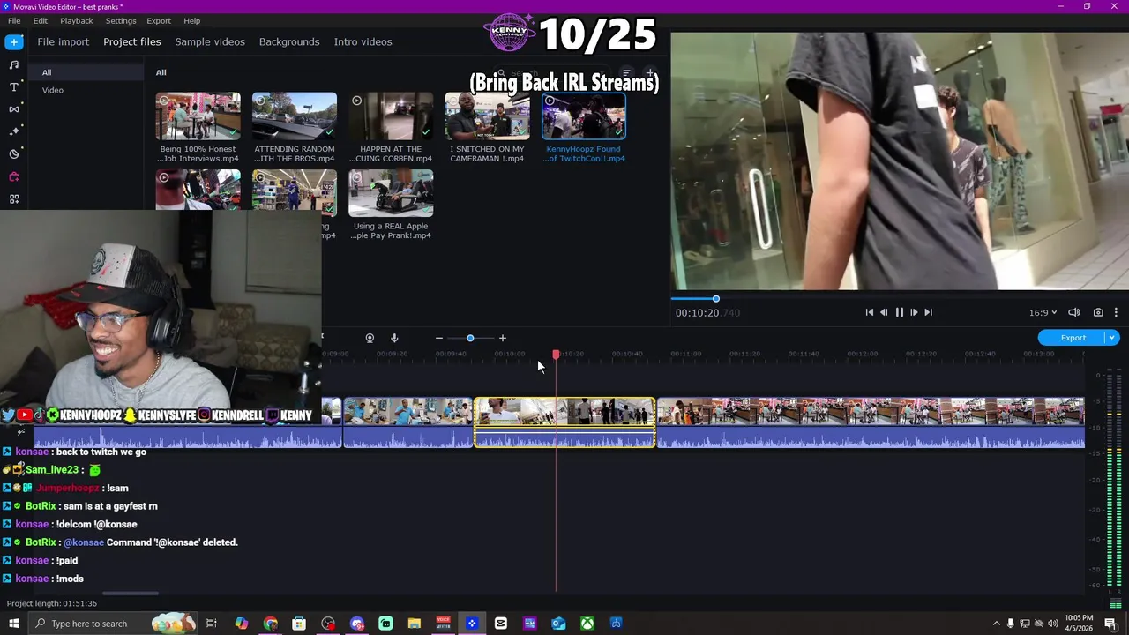This screenshot has width=1129, height=635.
Task: Pause the preview playback
Action: click(x=899, y=312)
